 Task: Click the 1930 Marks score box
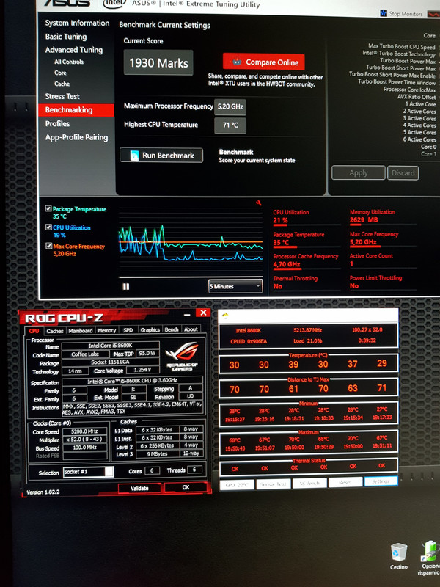click(158, 62)
